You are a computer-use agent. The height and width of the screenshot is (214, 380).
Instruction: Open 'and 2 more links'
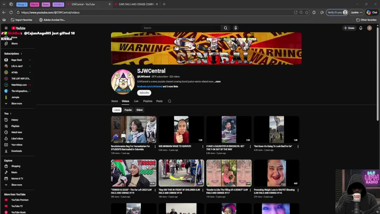click(170, 86)
